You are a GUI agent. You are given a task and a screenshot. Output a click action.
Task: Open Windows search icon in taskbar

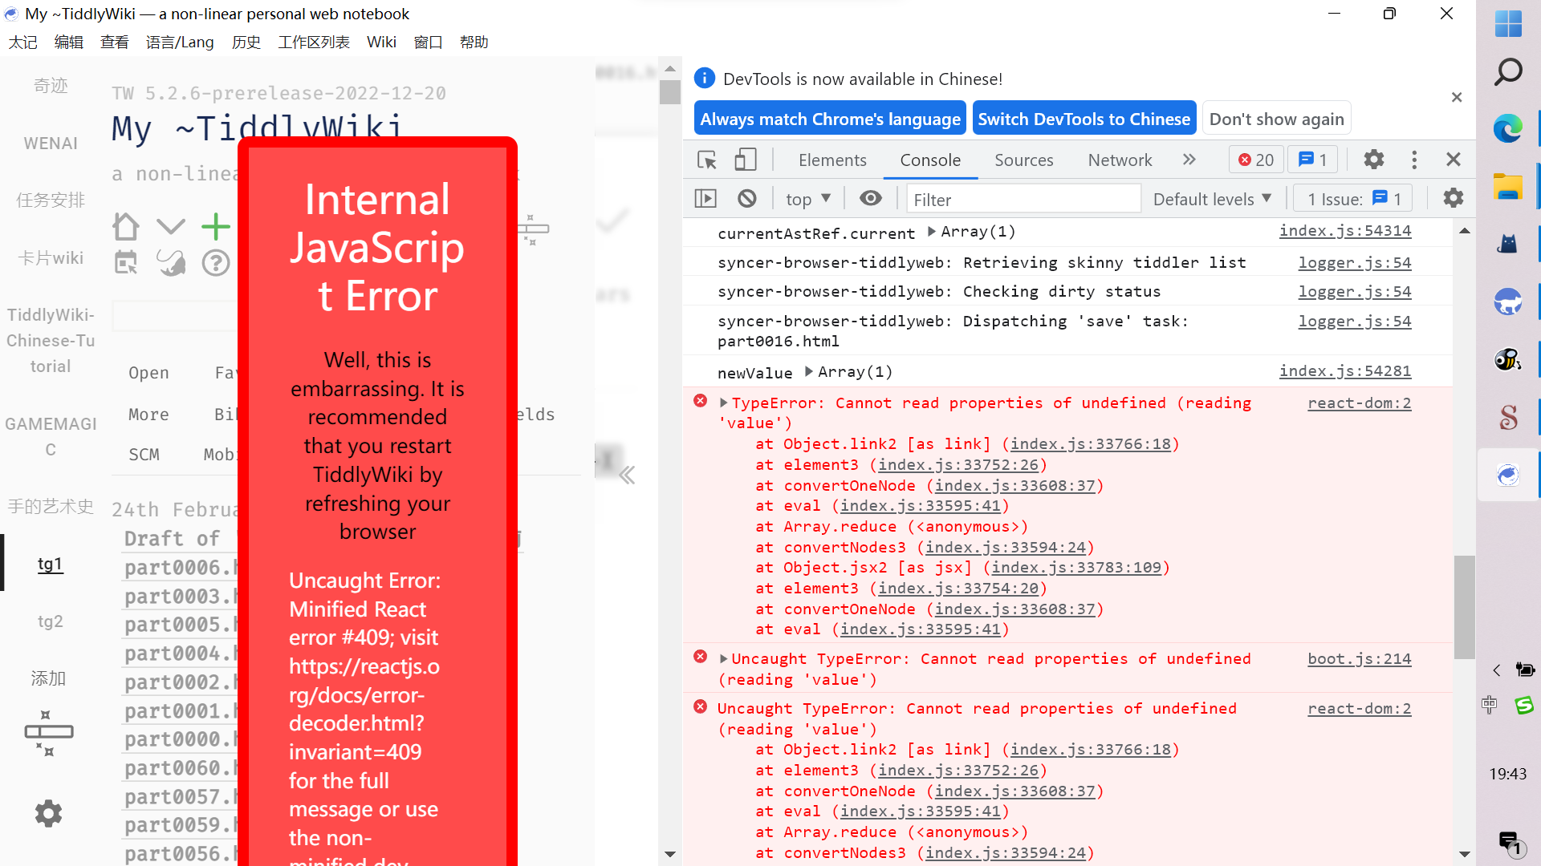1508,72
